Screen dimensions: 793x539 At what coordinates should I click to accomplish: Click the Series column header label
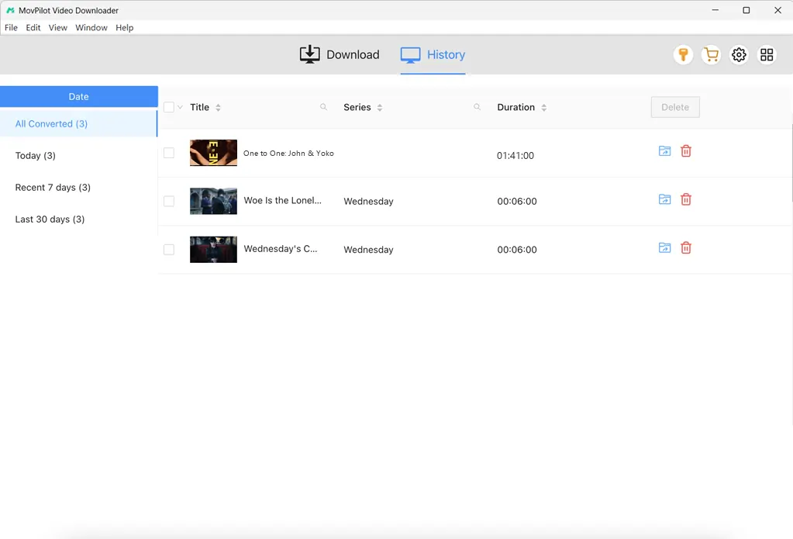click(357, 107)
